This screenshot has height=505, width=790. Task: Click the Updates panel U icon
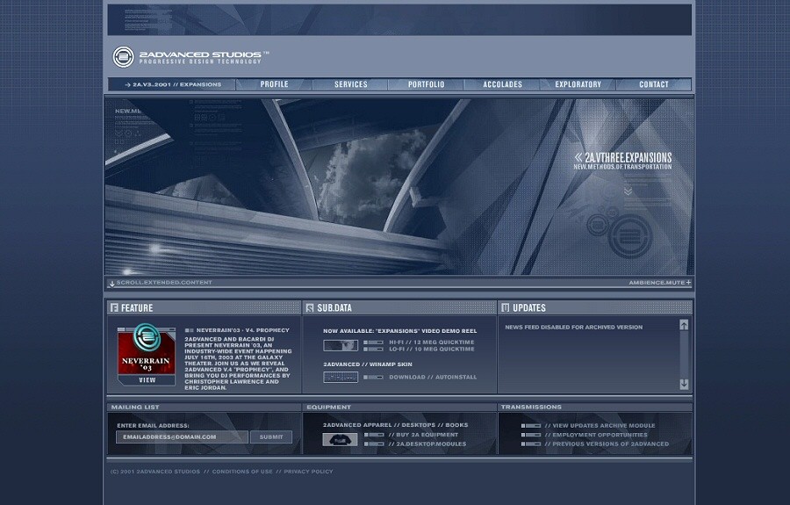pyautogui.click(x=506, y=307)
